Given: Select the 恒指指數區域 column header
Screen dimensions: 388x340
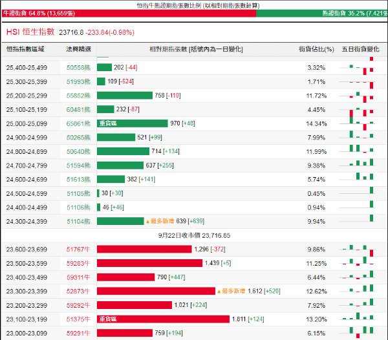Looking at the screenshot, I should coord(25,49).
